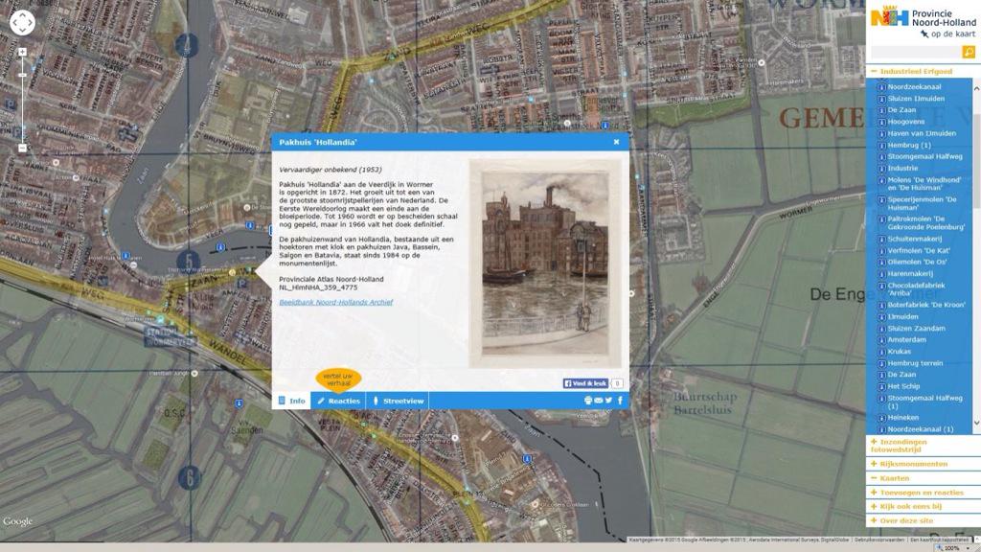
Task: Click the map pan navigation control
Action: coord(22,23)
